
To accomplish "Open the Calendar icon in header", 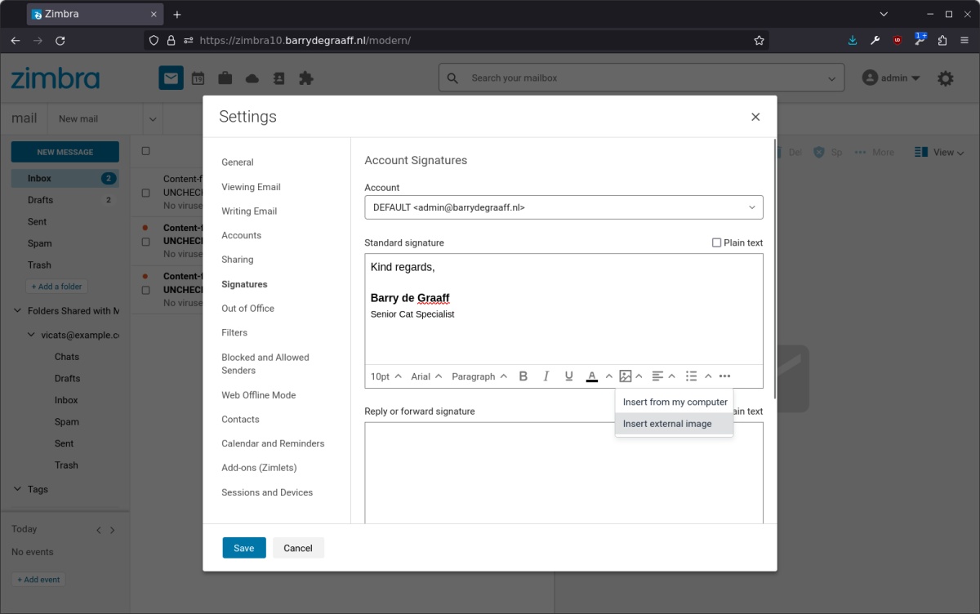I will 198,78.
